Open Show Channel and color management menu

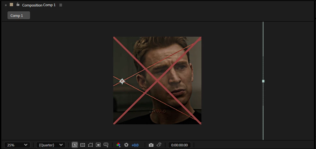(x=119, y=145)
